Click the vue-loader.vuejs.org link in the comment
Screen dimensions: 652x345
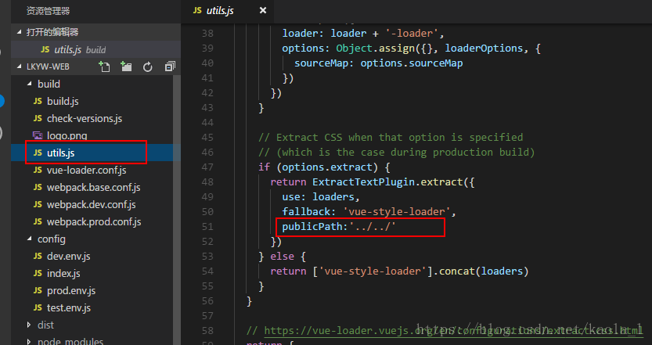tap(453, 330)
